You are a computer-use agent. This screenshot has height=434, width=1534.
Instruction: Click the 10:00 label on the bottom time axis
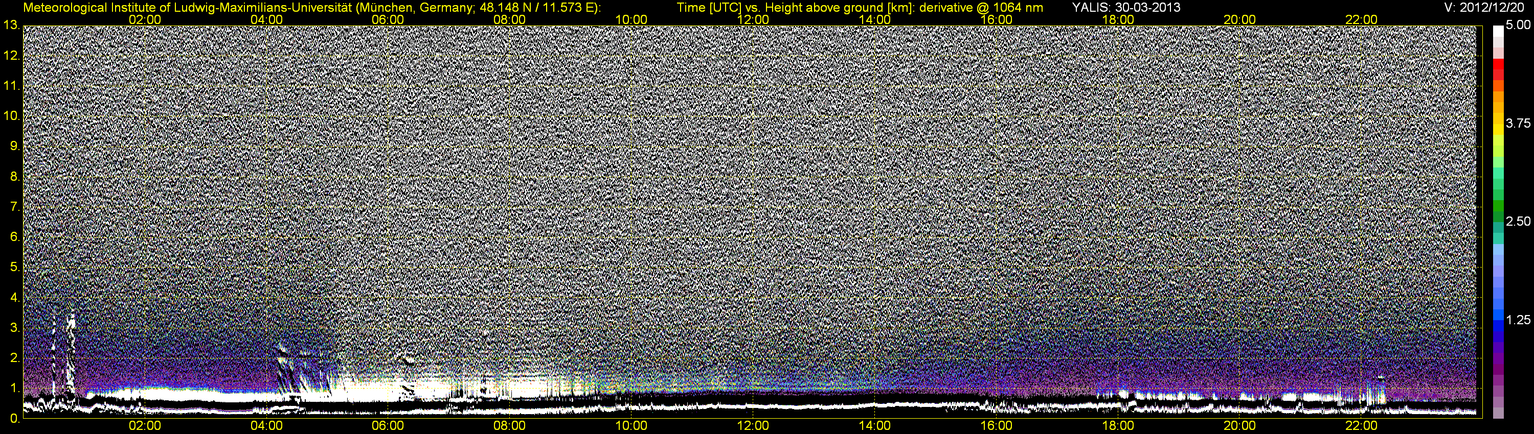[631, 426]
